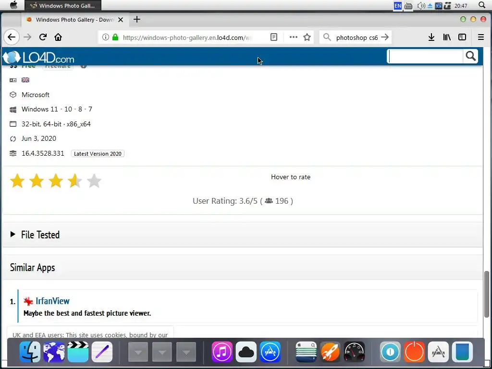Click the LO4D.com site logo
The width and height of the screenshot is (492, 369).
pos(38,58)
